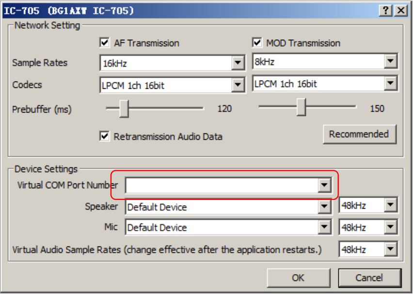The width and height of the screenshot is (413, 294).
Task: Open the AF Sample Rates 16kHz dropdown
Action: coord(173,63)
